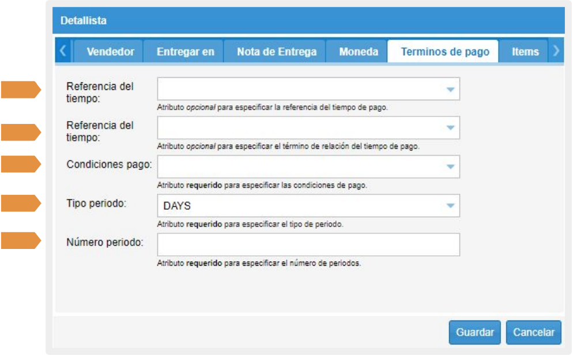Screen dimensions: 573x355
Task: Focus the Número periodo text field
Action: pyautogui.click(x=308, y=244)
